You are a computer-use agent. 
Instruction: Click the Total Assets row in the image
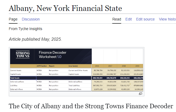coord(16,78)
